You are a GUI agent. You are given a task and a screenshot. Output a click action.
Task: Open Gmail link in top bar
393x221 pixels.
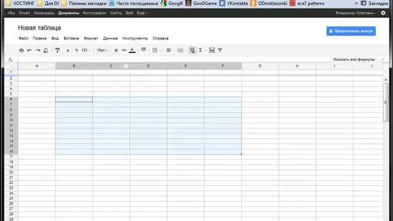(24, 13)
